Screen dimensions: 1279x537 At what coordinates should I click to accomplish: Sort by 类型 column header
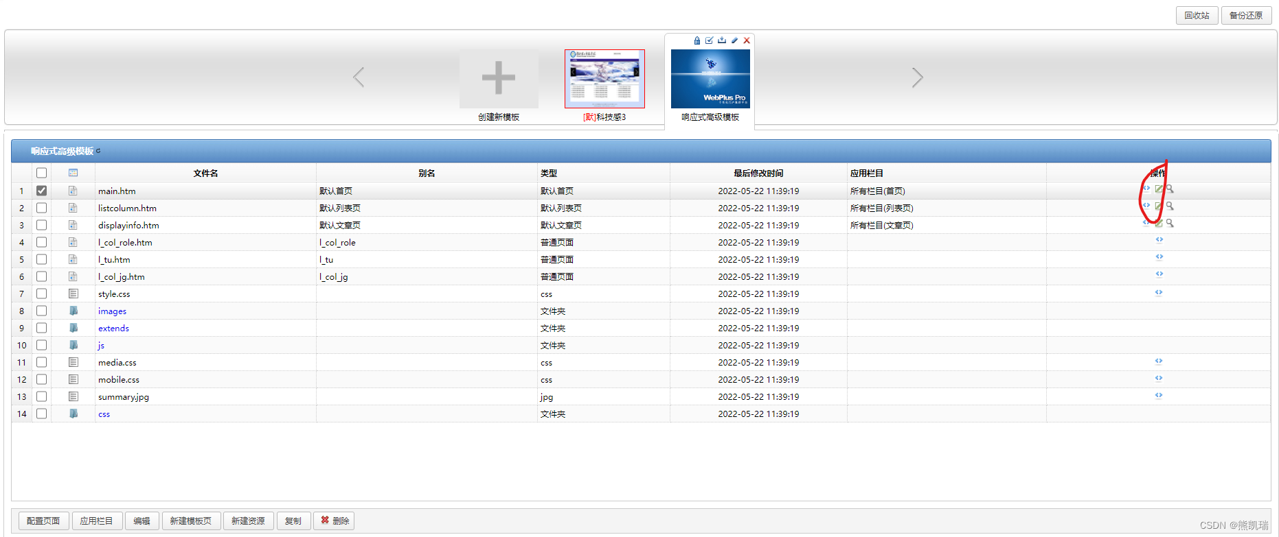point(603,173)
